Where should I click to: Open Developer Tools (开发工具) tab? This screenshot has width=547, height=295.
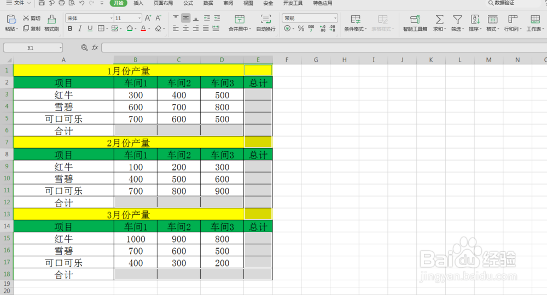[x=293, y=3]
